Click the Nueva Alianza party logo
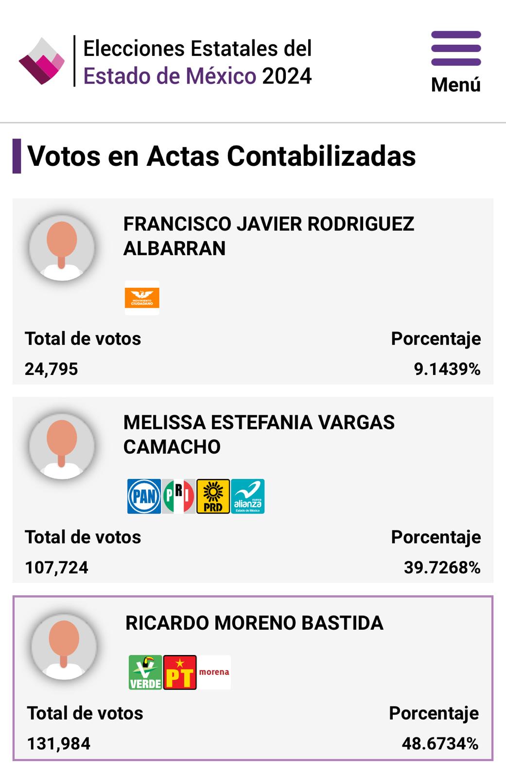The image size is (506, 778). tap(247, 496)
